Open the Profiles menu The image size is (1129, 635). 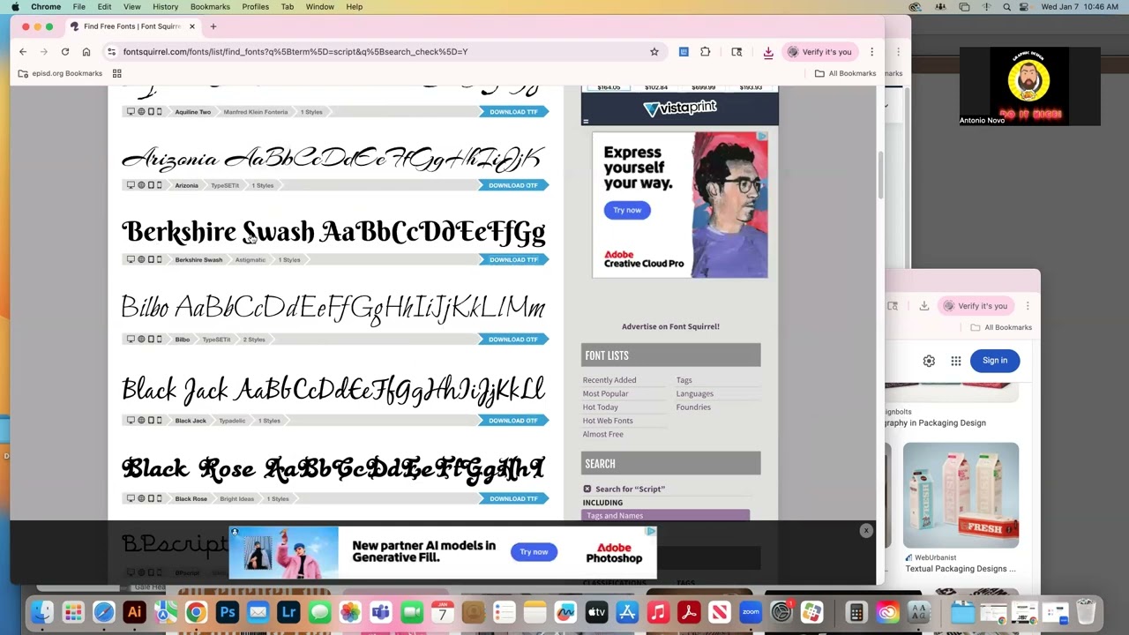255,7
